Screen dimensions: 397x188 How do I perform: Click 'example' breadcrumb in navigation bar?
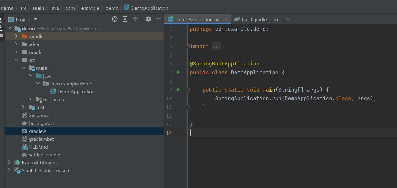pyautogui.click(x=90, y=8)
